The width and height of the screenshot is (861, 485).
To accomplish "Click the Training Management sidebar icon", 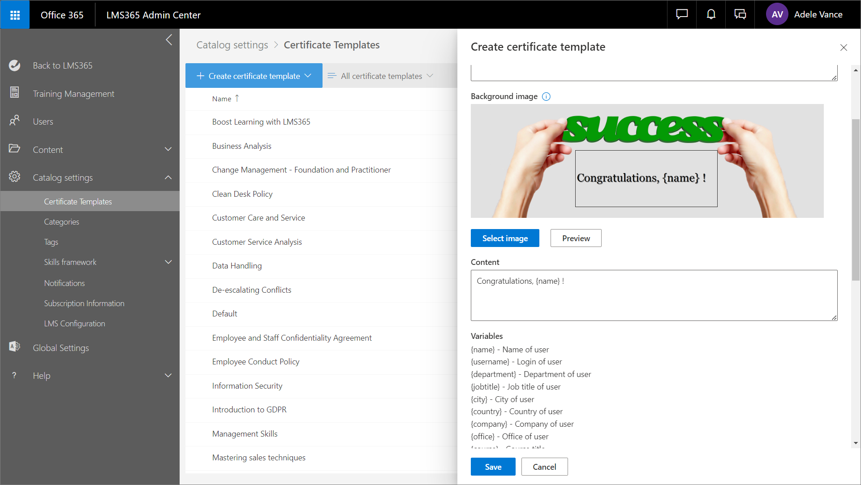I will point(14,93).
